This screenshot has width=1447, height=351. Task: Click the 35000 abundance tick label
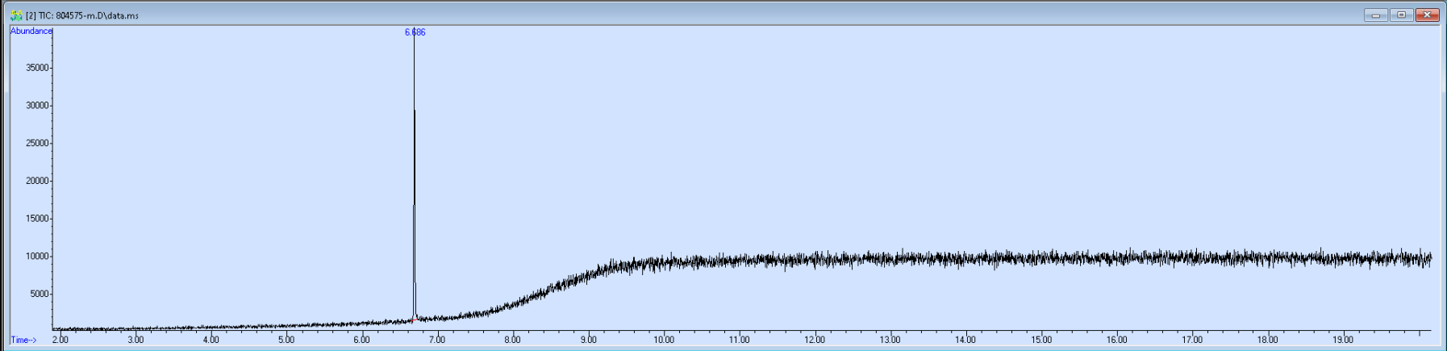click(37, 68)
